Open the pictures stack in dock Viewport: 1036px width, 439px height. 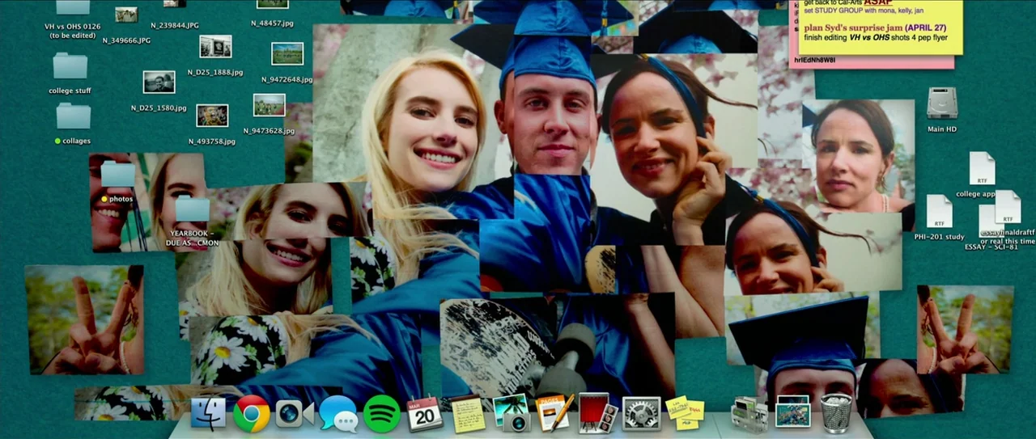(792, 412)
